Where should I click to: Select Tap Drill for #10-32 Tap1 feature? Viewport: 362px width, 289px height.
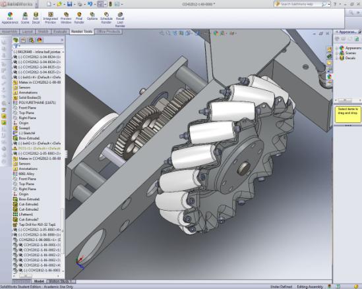point(34,224)
